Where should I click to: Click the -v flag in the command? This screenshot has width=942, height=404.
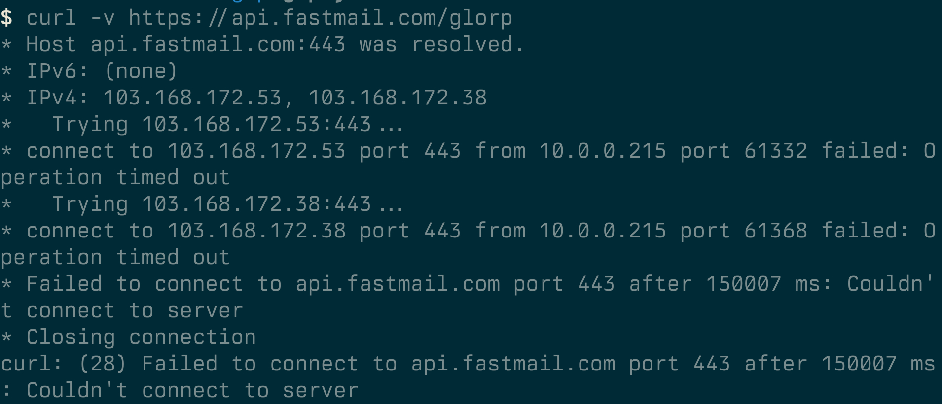[103, 18]
